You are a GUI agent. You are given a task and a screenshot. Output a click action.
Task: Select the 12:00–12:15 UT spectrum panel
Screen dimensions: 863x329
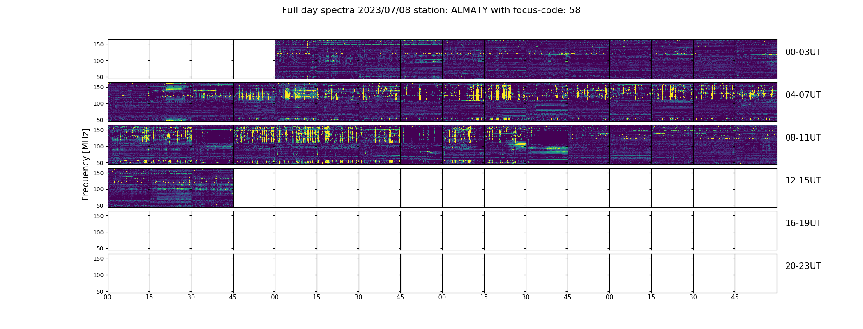129,188
